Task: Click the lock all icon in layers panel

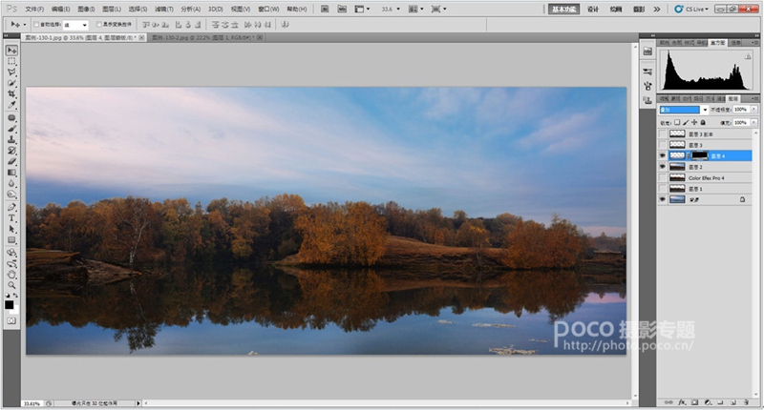Action: (703, 123)
